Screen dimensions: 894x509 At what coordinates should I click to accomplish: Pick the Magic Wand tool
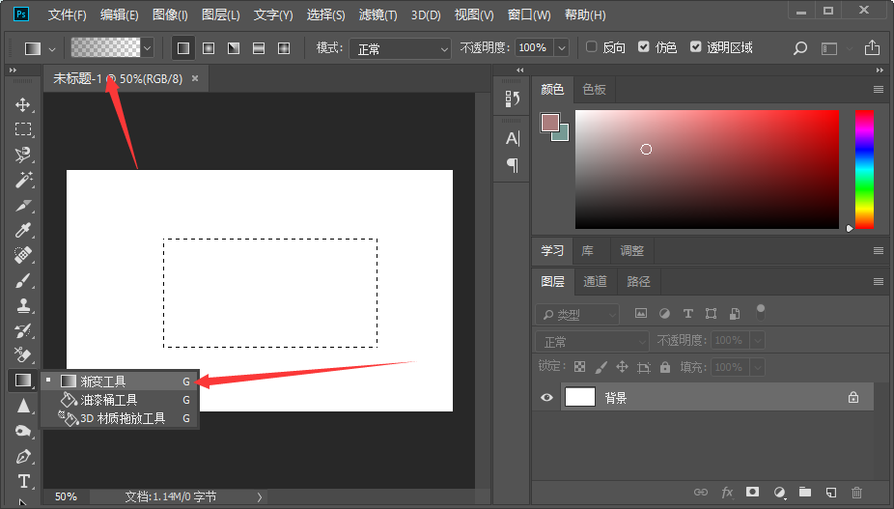coord(23,180)
